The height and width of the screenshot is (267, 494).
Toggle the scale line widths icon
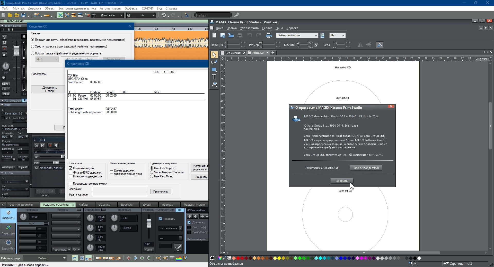380,45
